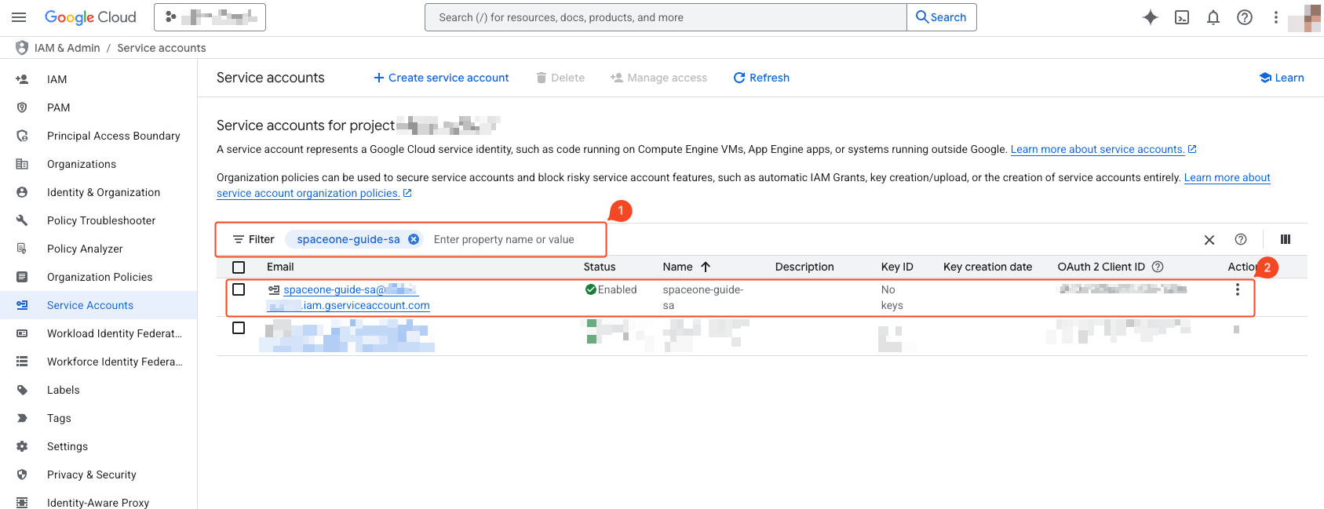Click the Privacy & Security shield icon

click(x=22, y=474)
